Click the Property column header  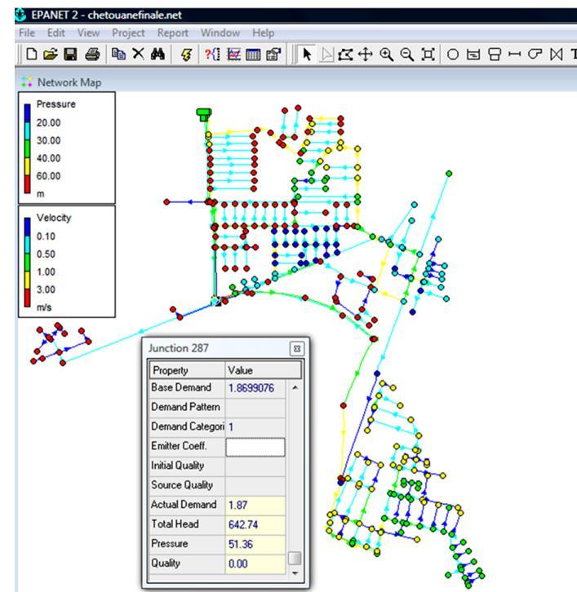pyautogui.click(x=188, y=370)
